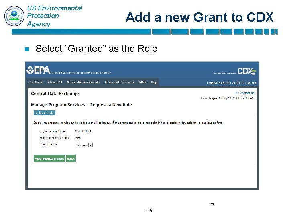Open the Contact Us link
The width and height of the screenshot is (289, 217).
pos(247,93)
